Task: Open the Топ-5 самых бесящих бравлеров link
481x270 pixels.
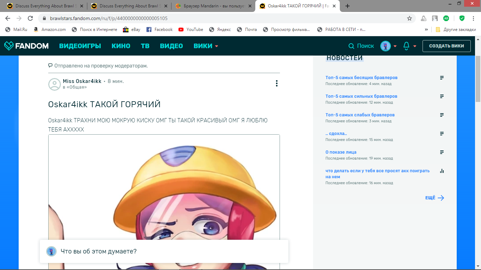Action: click(361, 78)
